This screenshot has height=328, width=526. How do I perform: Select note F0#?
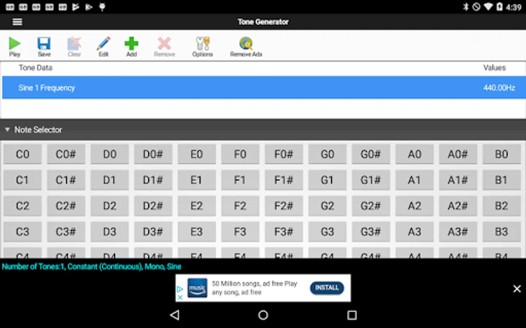point(284,154)
